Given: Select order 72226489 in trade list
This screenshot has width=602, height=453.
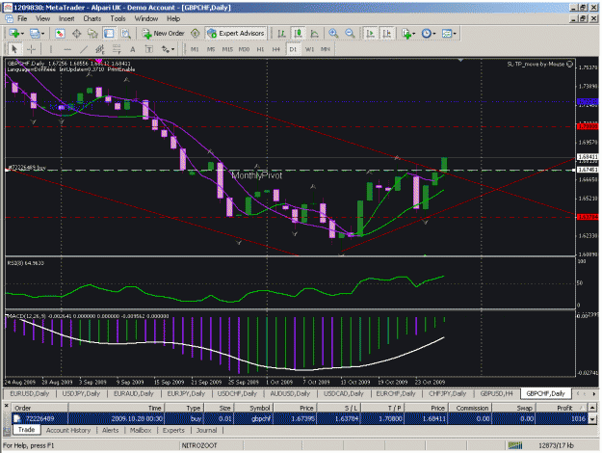Looking at the screenshot, I should click(x=301, y=418).
